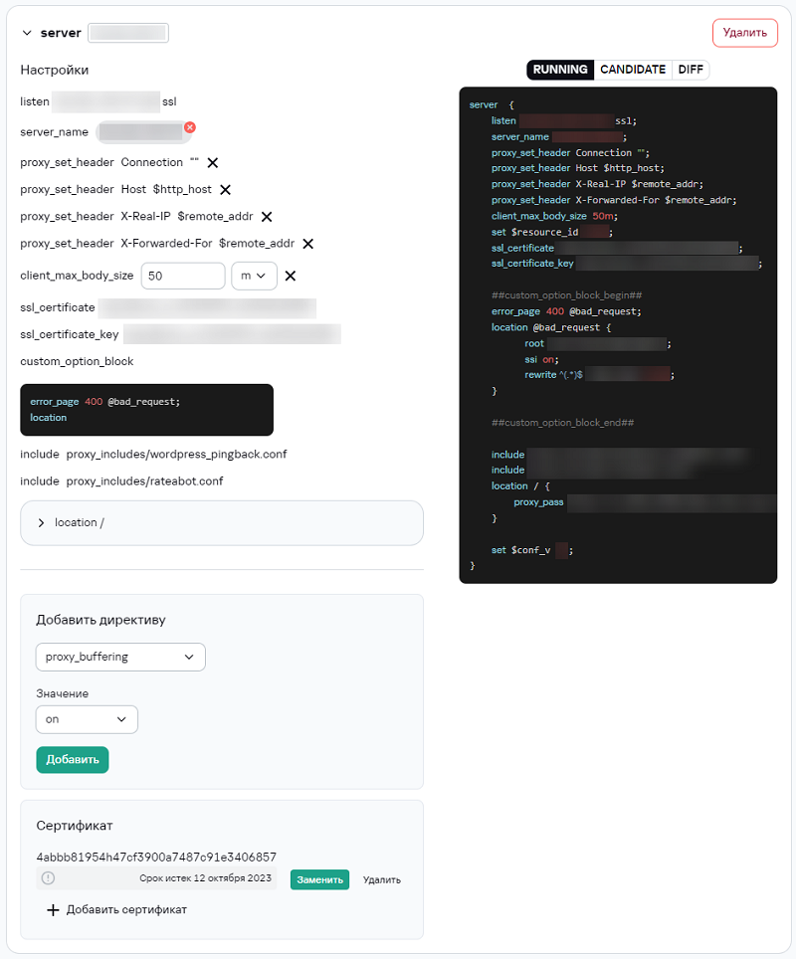Switch to the CANDIDATE tab
This screenshot has height=959, width=796.
click(633, 70)
